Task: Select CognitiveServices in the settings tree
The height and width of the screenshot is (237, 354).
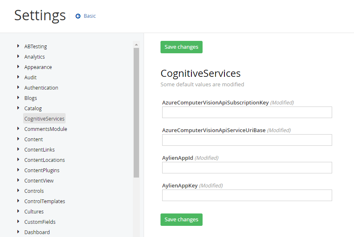Action: 44,119
